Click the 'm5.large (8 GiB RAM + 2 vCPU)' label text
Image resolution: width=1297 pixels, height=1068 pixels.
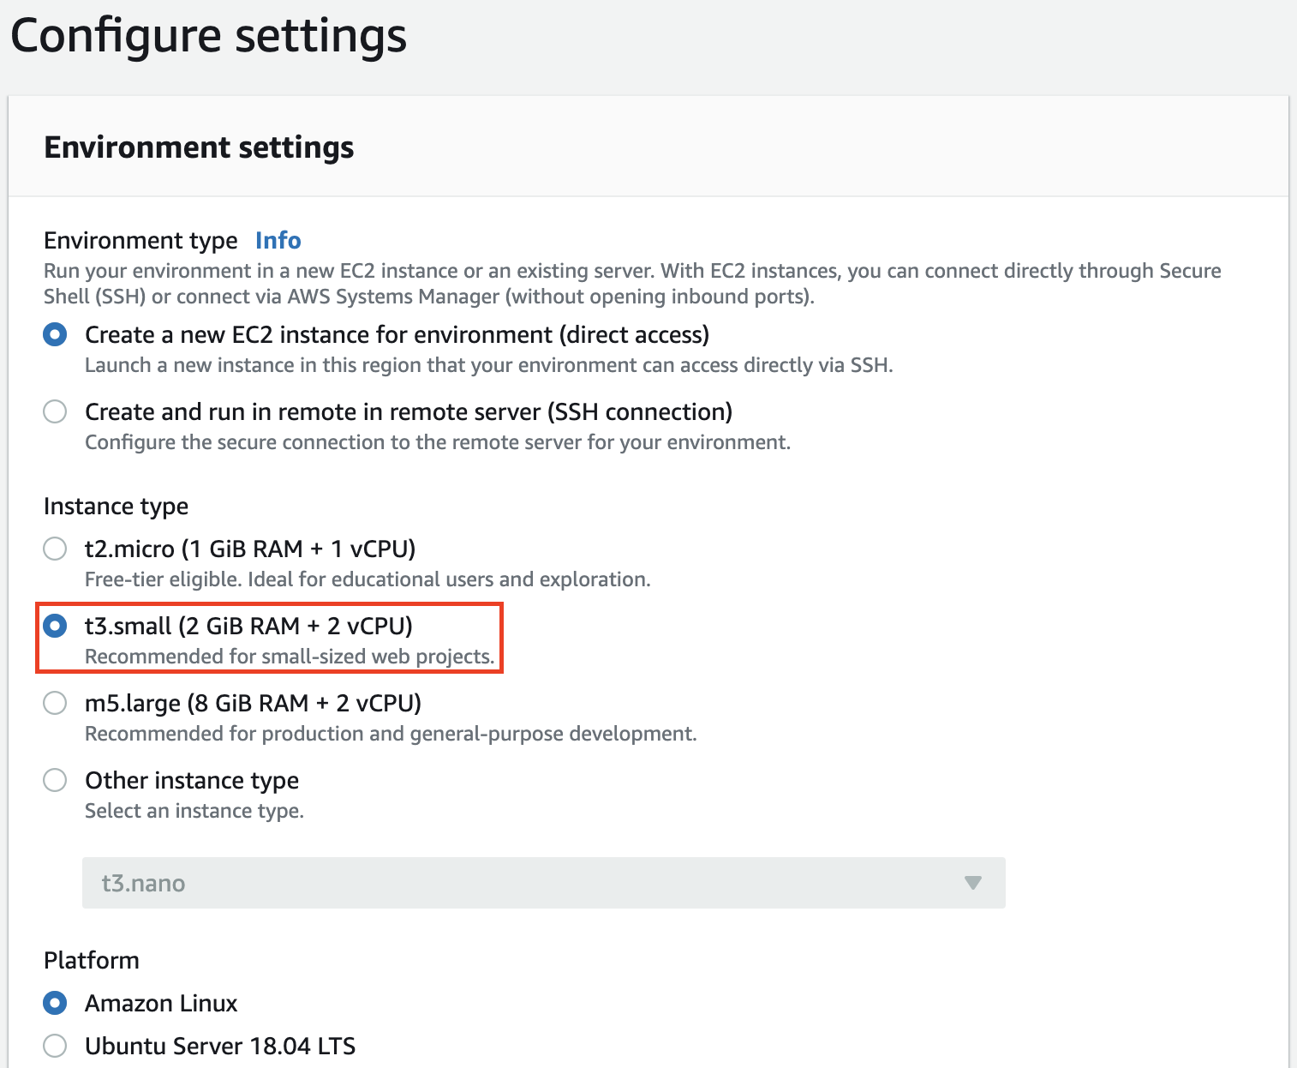point(253,703)
